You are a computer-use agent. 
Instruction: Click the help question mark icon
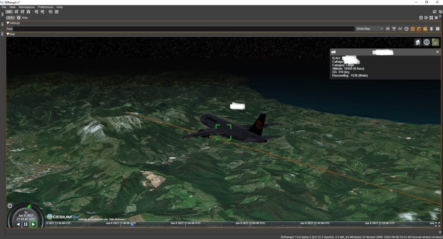click(421, 18)
